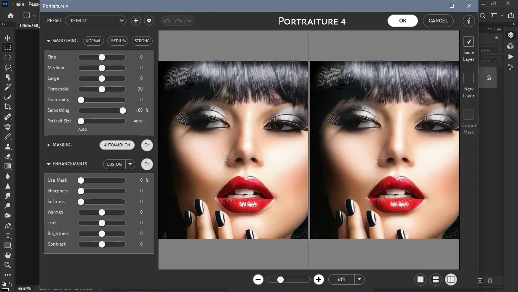Screen dimensions: 518x292
Task: Select horizontal split preview icon
Action: tap(436, 279)
